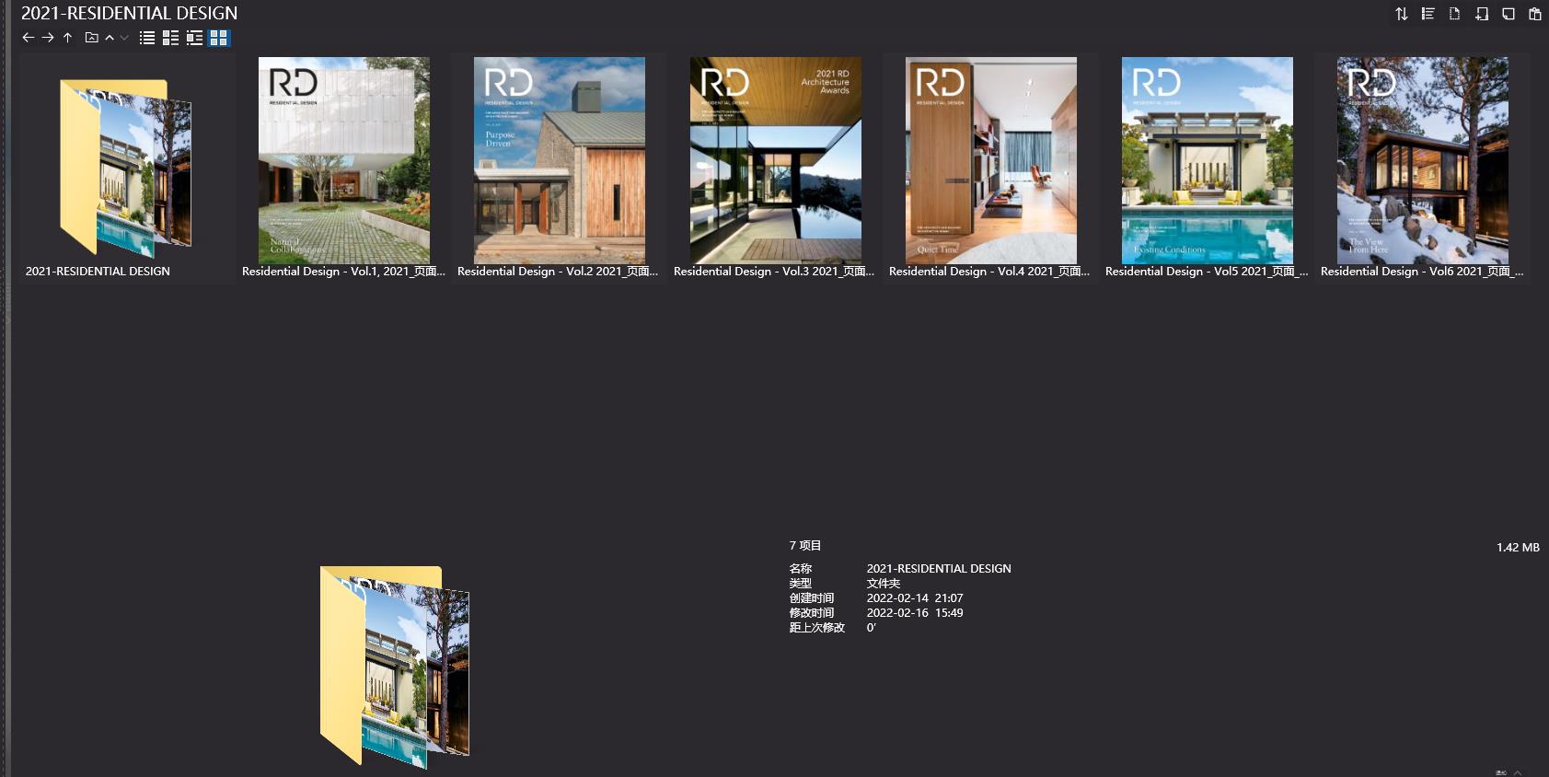Screen dimensions: 1549x777
Task: Click the '创建时间' field label
Action: (812, 598)
